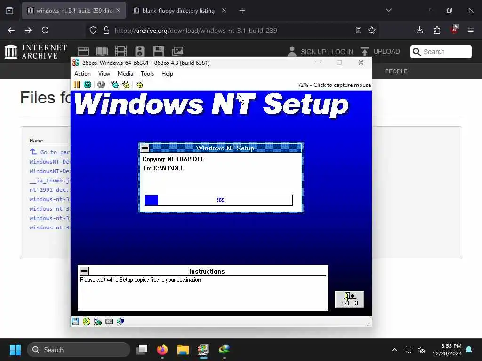
Task: Open browser extensions menu
Action: point(437,30)
